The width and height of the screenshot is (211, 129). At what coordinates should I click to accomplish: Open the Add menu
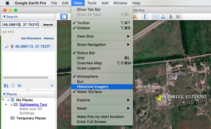105,3
